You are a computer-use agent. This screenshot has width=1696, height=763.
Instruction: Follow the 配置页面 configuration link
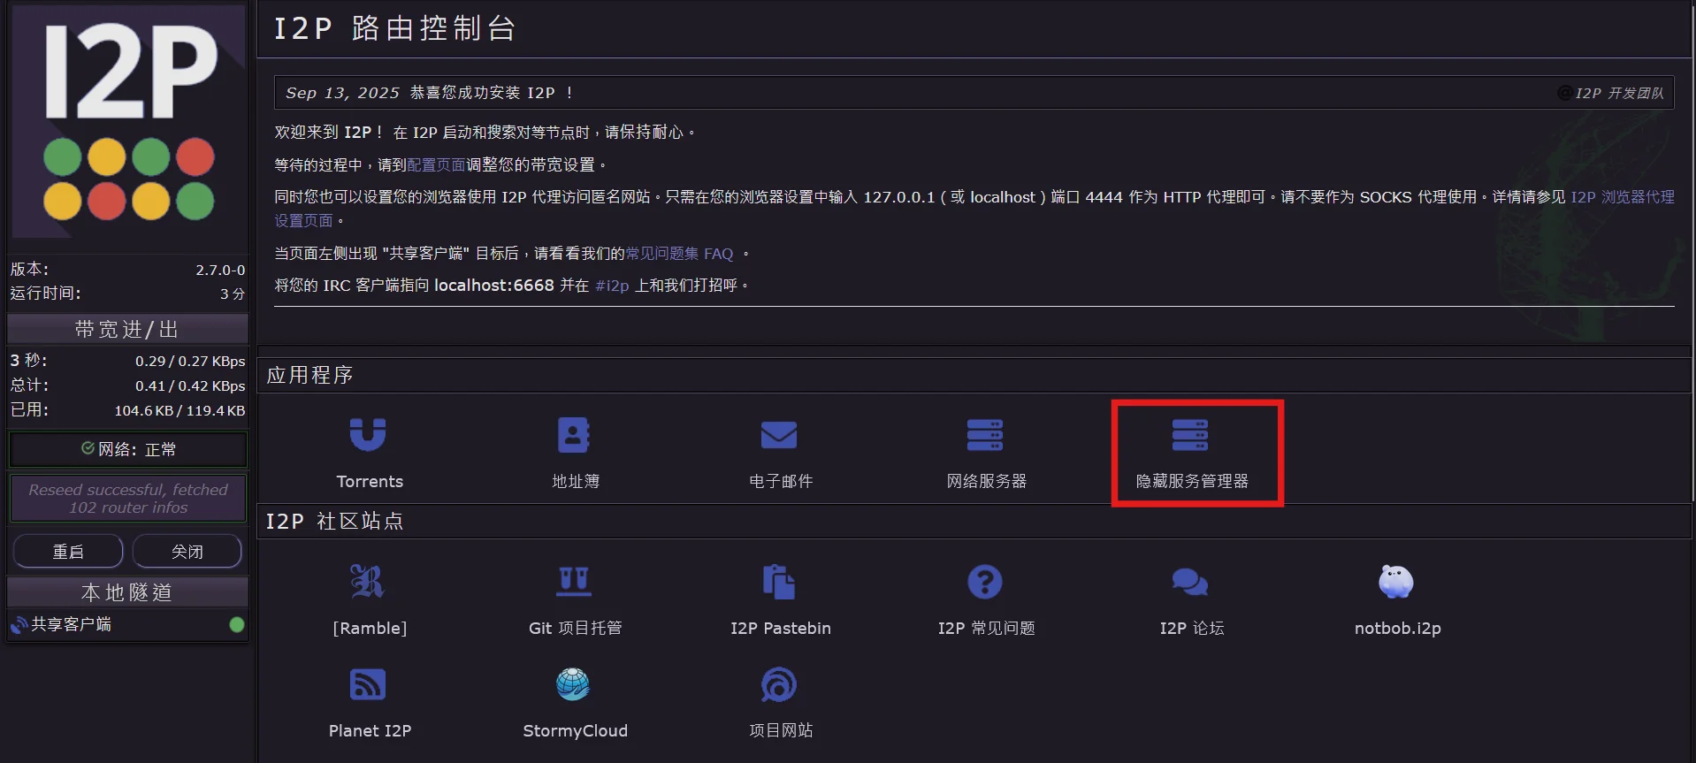(436, 165)
